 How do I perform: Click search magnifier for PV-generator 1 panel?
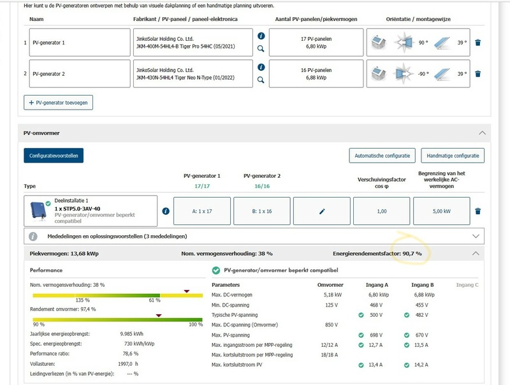261,48
